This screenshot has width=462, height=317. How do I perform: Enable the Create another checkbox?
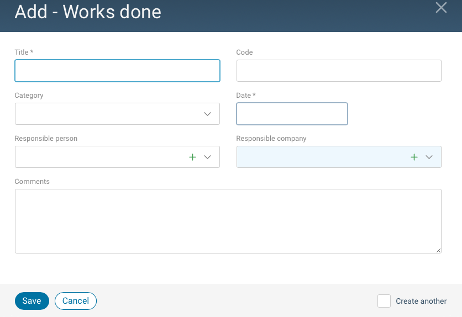click(384, 301)
